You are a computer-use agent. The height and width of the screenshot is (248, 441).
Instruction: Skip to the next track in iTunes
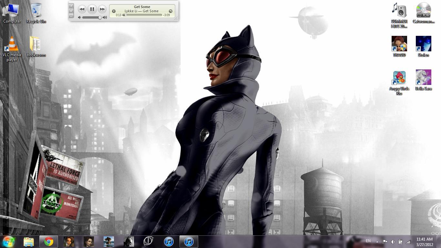(102, 9)
